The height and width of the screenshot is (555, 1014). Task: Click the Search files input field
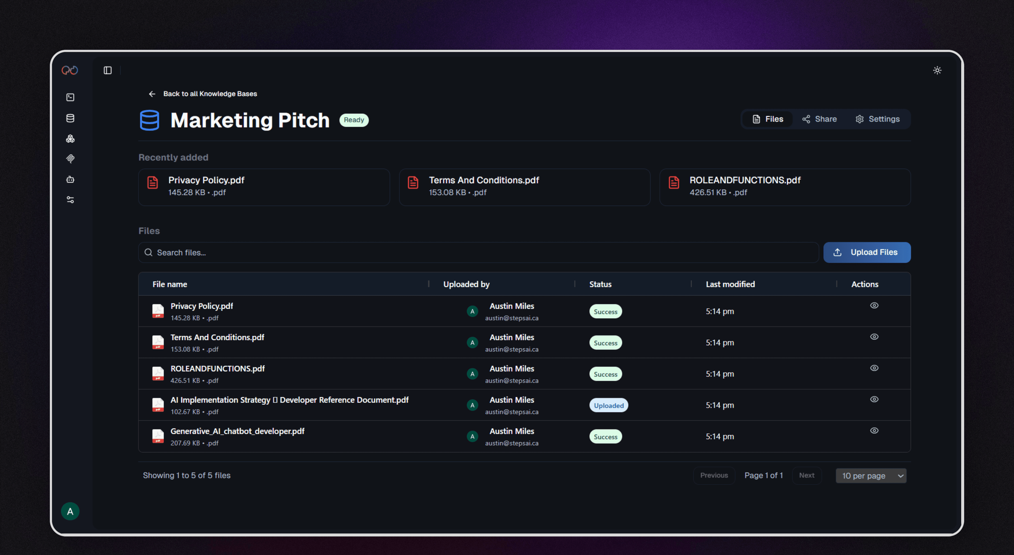point(478,253)
